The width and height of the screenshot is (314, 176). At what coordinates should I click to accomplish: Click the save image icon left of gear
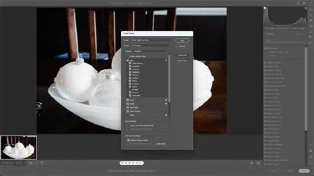(x=298, y=3)
